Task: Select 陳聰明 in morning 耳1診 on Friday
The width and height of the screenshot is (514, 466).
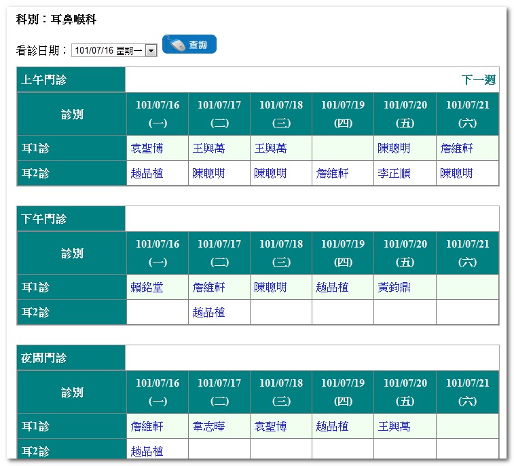Action: click(x=394, y=148)
